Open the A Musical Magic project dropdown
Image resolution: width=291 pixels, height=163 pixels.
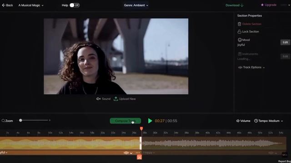click(x=31, y=5)
